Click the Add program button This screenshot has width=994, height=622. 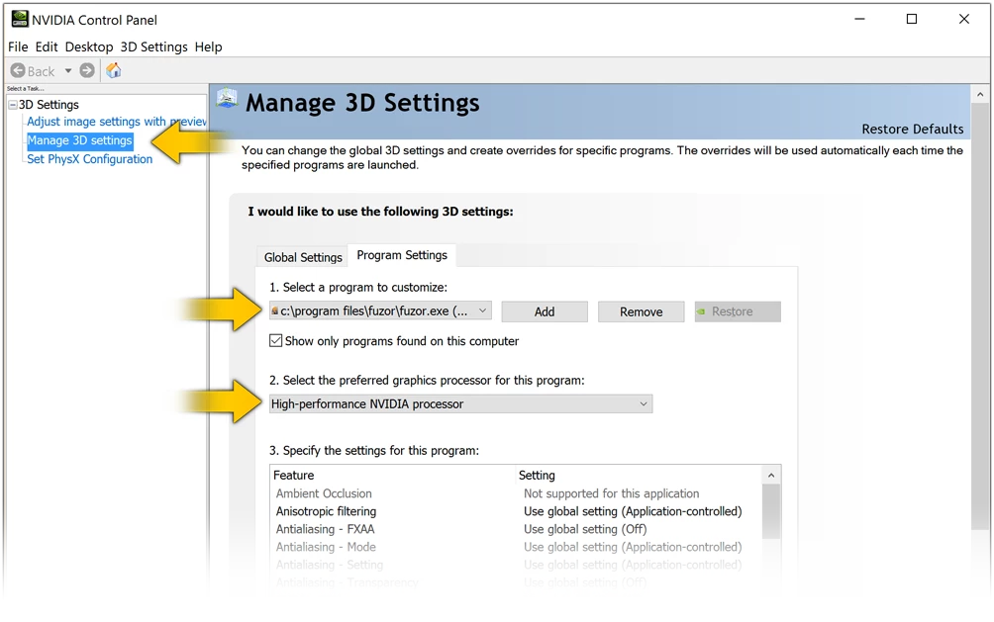tap(545, 311)
